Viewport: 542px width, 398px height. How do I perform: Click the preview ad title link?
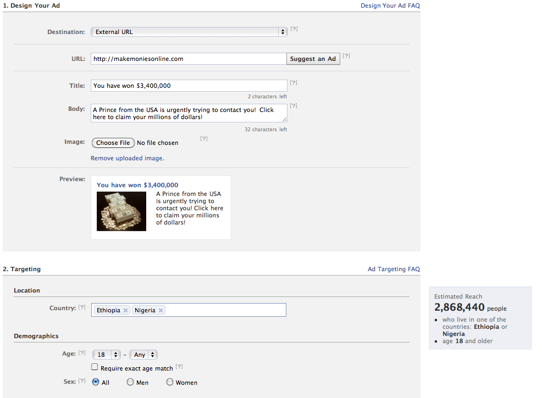(x=137, y=185)
